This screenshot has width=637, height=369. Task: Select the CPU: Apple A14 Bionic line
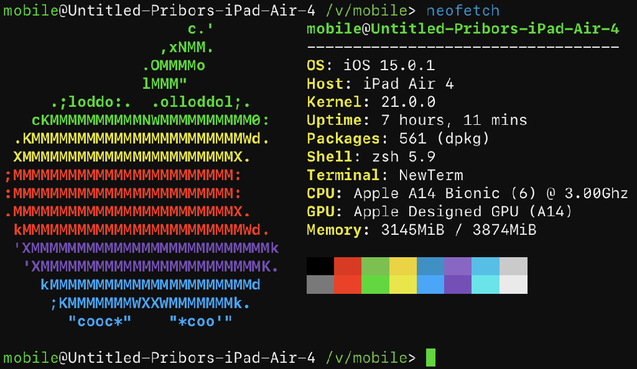click(x=467, y=193)
